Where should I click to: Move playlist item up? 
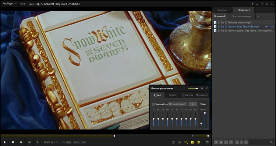click(221, 142)
